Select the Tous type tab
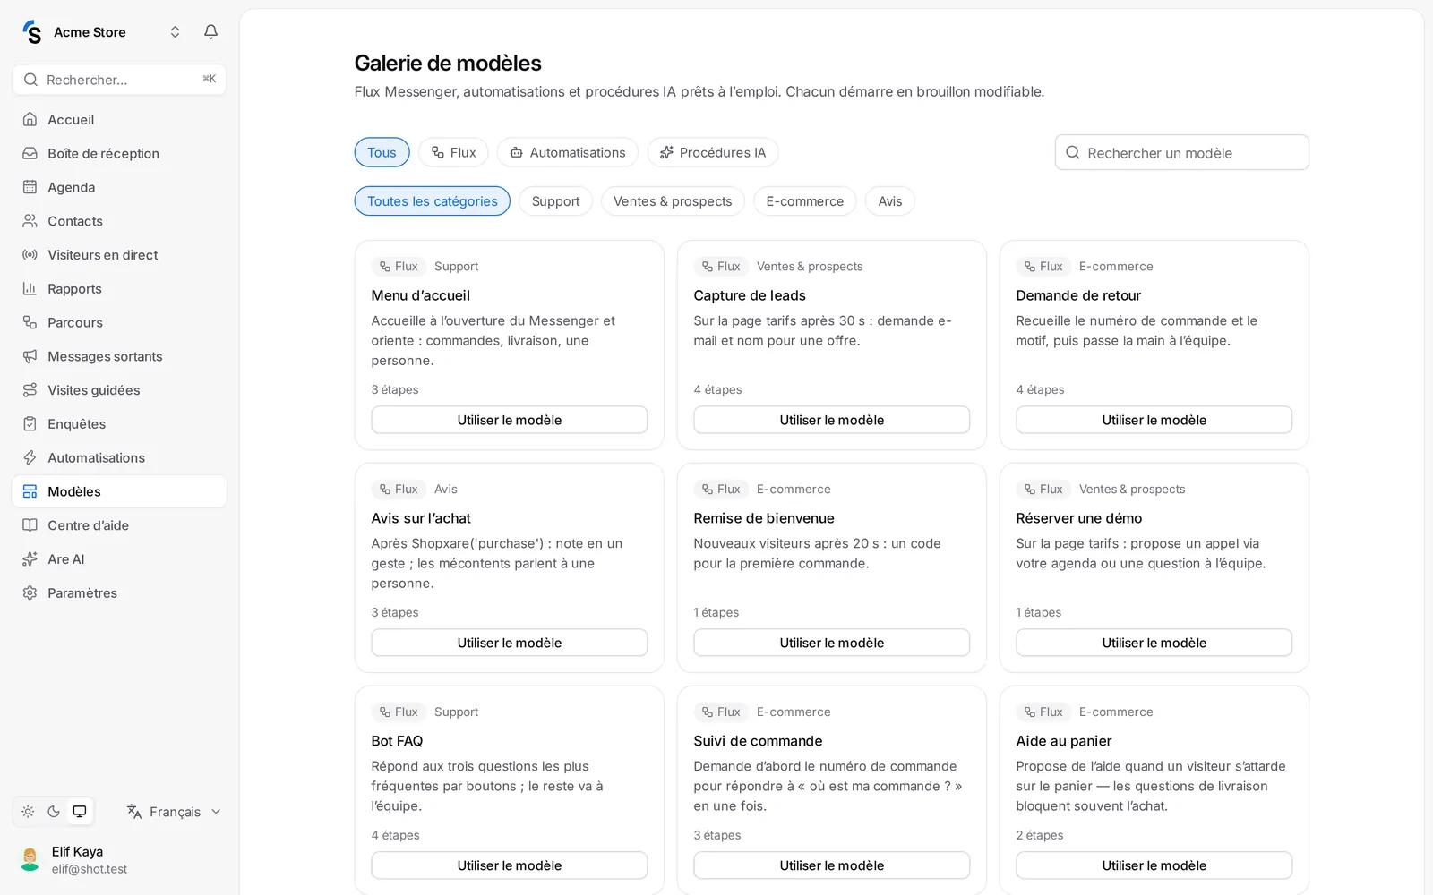 point(382,152)
